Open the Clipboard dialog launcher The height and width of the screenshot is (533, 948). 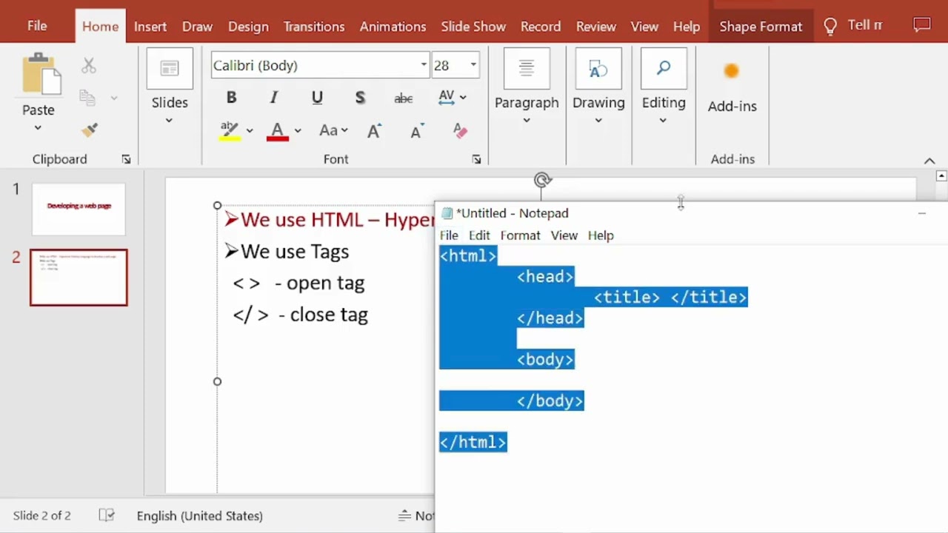126,159
